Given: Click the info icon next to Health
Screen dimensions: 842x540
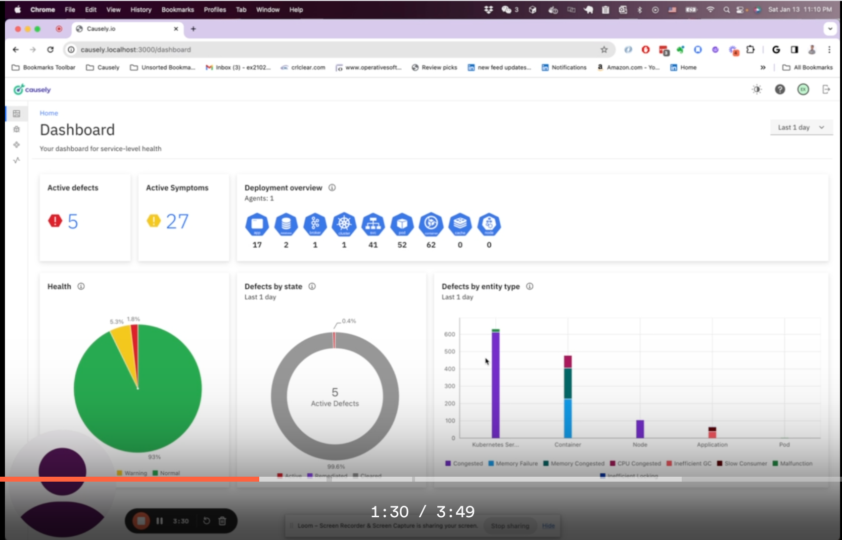Looking at the screenshot, I should click(x=81, y=286).
